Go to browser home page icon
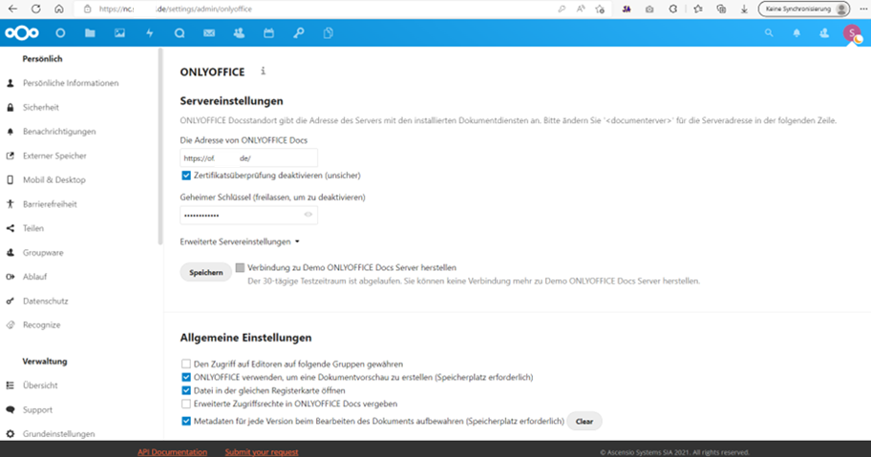Viewport: 871px width, 457px height. click(x=59, y=9)
